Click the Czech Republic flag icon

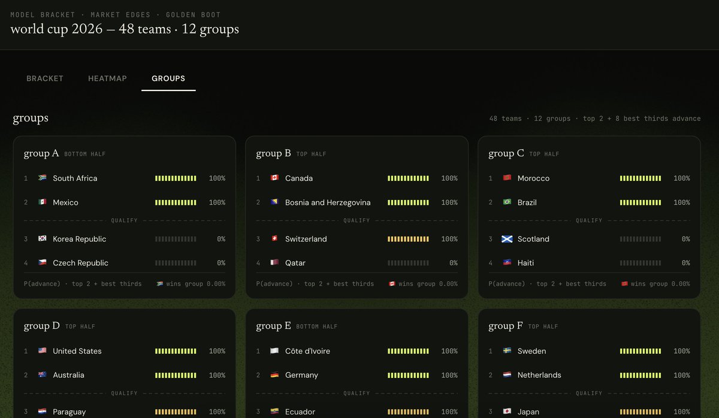[x=43, y=263]
